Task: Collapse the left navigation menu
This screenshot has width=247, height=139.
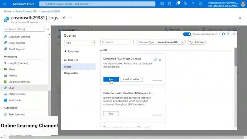Action: click(48, 29)
